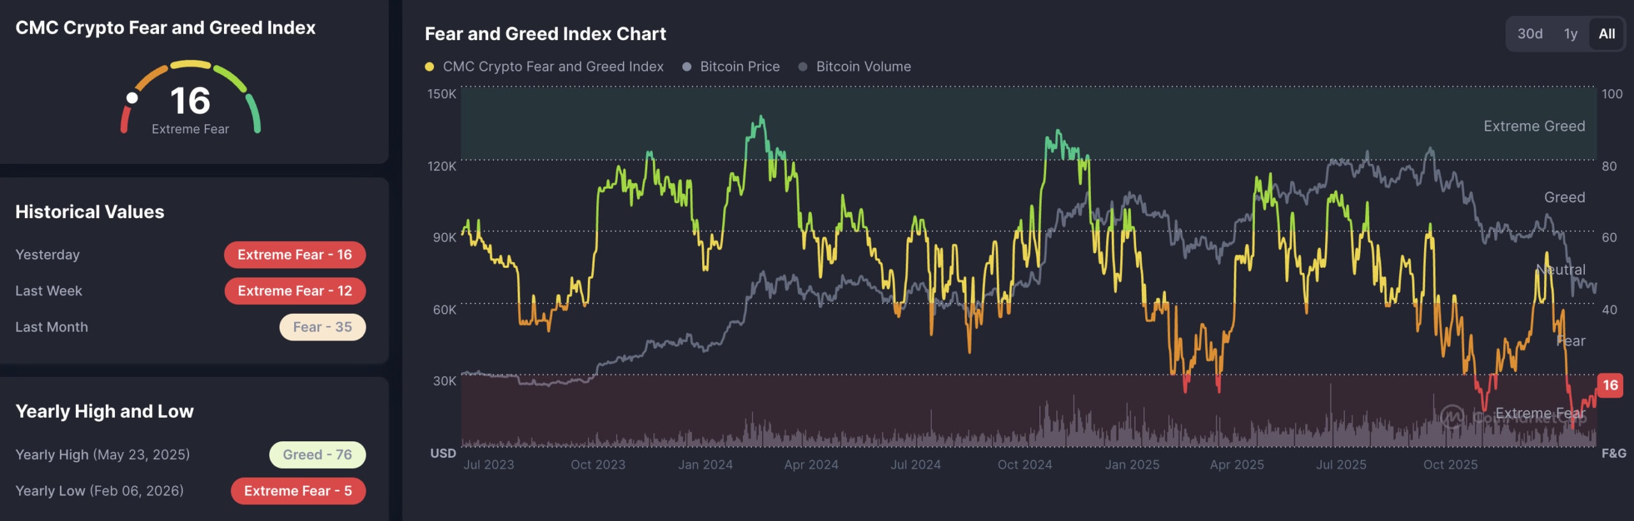Select the All time range tab
Viewport: 1634px width, 521px height.
click(x=1607, y=34)
